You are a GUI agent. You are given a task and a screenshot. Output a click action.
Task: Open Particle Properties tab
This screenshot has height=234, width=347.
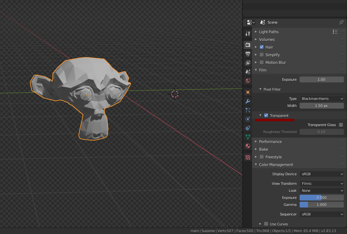pyautogui.click(x=248, y=110)
